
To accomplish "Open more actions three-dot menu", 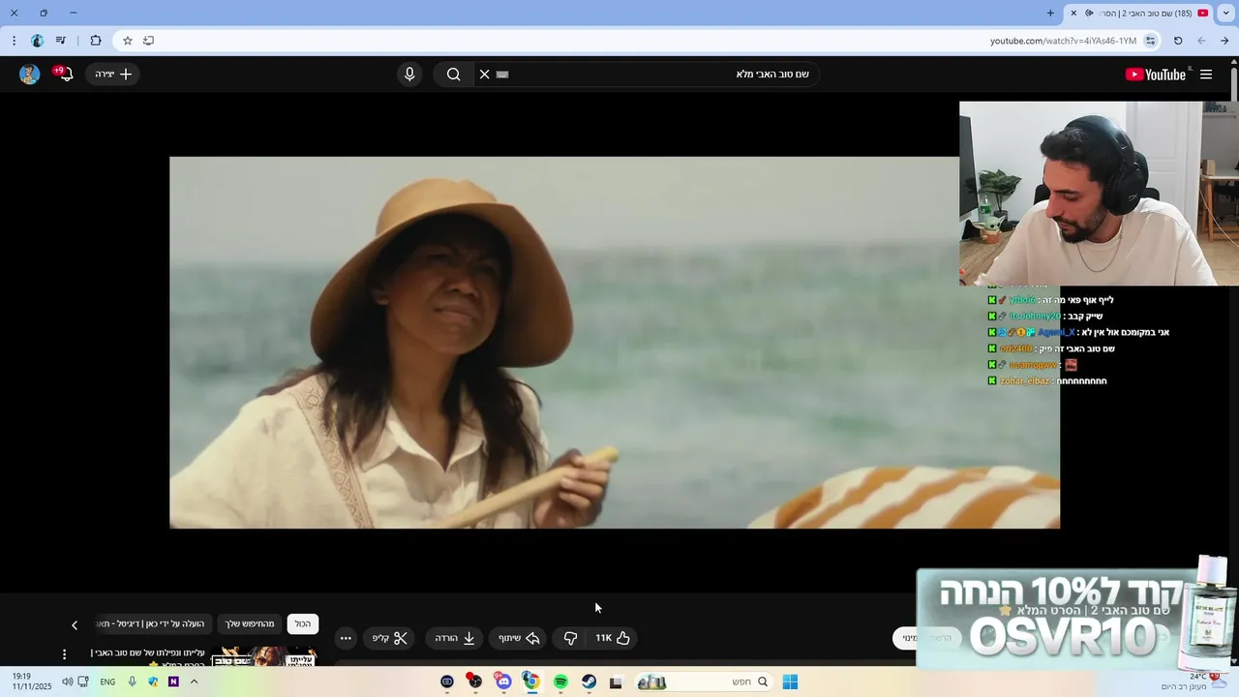I will pos(346,638).
